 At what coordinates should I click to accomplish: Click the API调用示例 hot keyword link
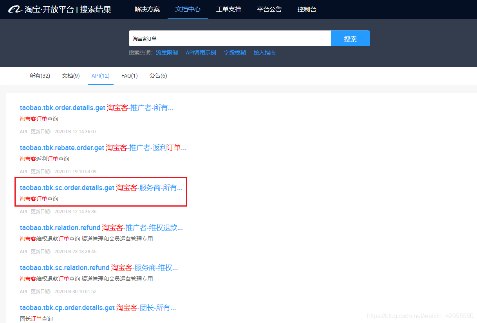click(x=201, y=53)
